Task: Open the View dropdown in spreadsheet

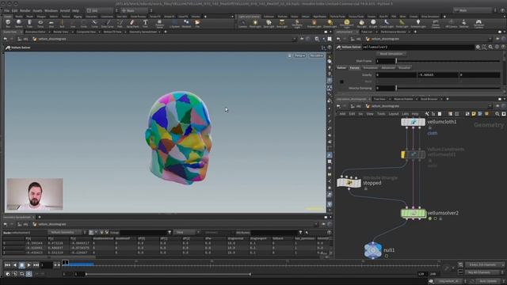Action: coord(187,232)
